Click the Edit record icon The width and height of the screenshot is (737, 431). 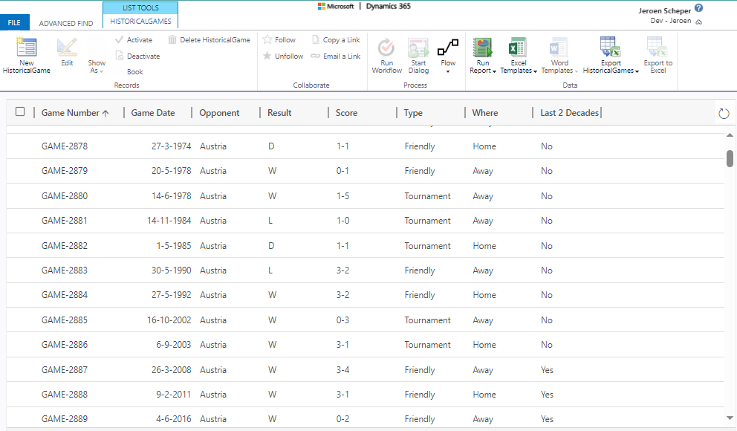tap(67, 47)
